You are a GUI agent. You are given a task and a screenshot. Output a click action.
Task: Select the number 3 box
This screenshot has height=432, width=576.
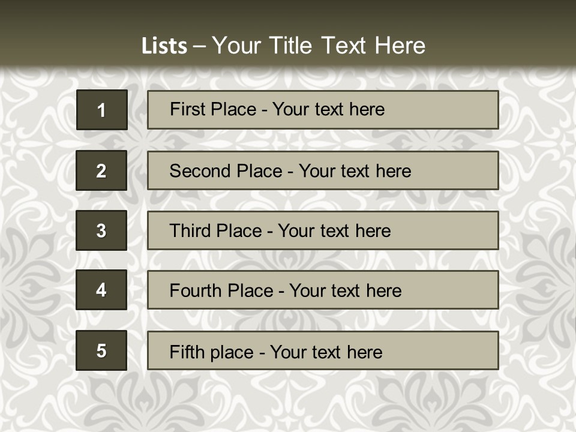[x=101, y=230]
